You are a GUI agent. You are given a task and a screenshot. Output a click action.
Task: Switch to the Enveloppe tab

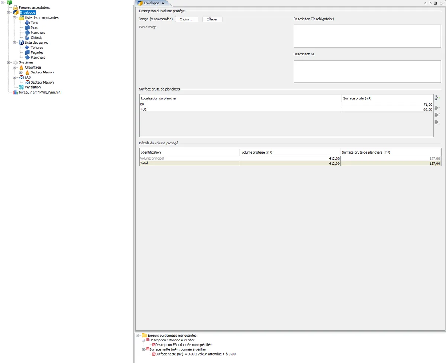[x=151, y=3]
